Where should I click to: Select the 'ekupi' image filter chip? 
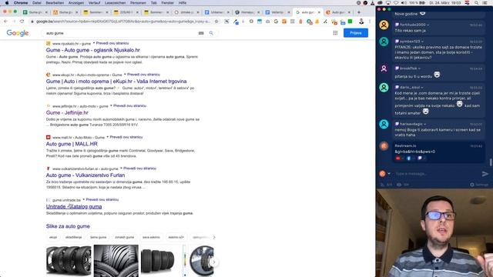click(53, 238)
